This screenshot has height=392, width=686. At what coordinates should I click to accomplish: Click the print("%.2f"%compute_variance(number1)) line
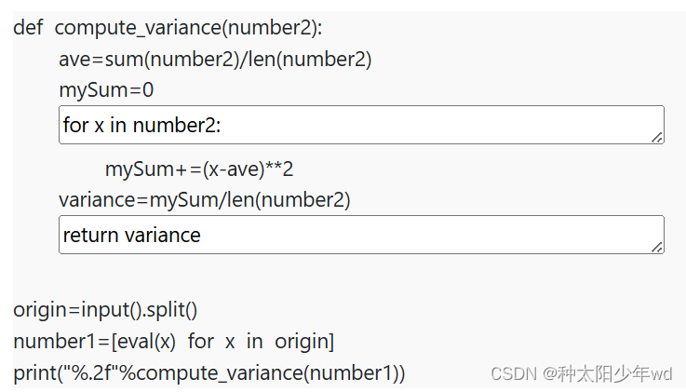209,373
